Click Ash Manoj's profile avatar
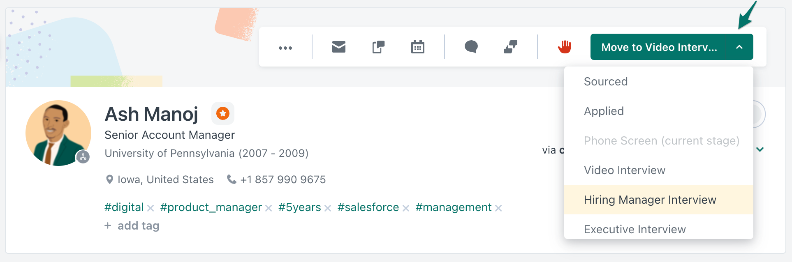Screen dimensions: 792x262 click(58, 133)
